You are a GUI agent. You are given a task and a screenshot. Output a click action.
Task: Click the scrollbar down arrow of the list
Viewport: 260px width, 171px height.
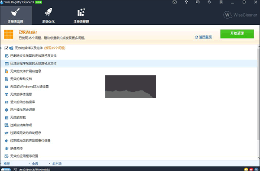(x=259, y=158)
